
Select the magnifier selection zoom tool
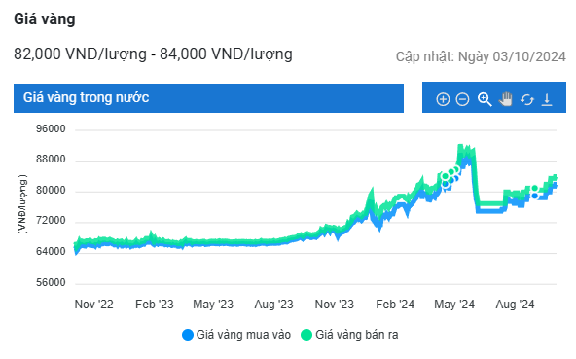click(485, 99)
